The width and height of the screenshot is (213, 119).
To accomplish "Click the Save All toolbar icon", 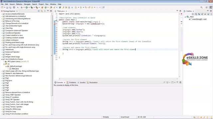I will pos(10,8).
